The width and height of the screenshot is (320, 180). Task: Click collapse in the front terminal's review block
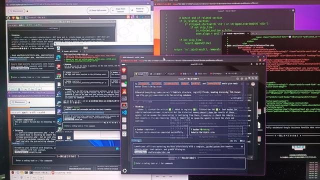[x=236, y=98]
